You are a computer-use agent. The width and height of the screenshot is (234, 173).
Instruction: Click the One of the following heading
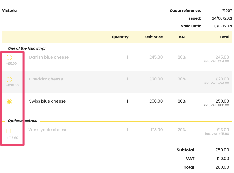point(27,48)
